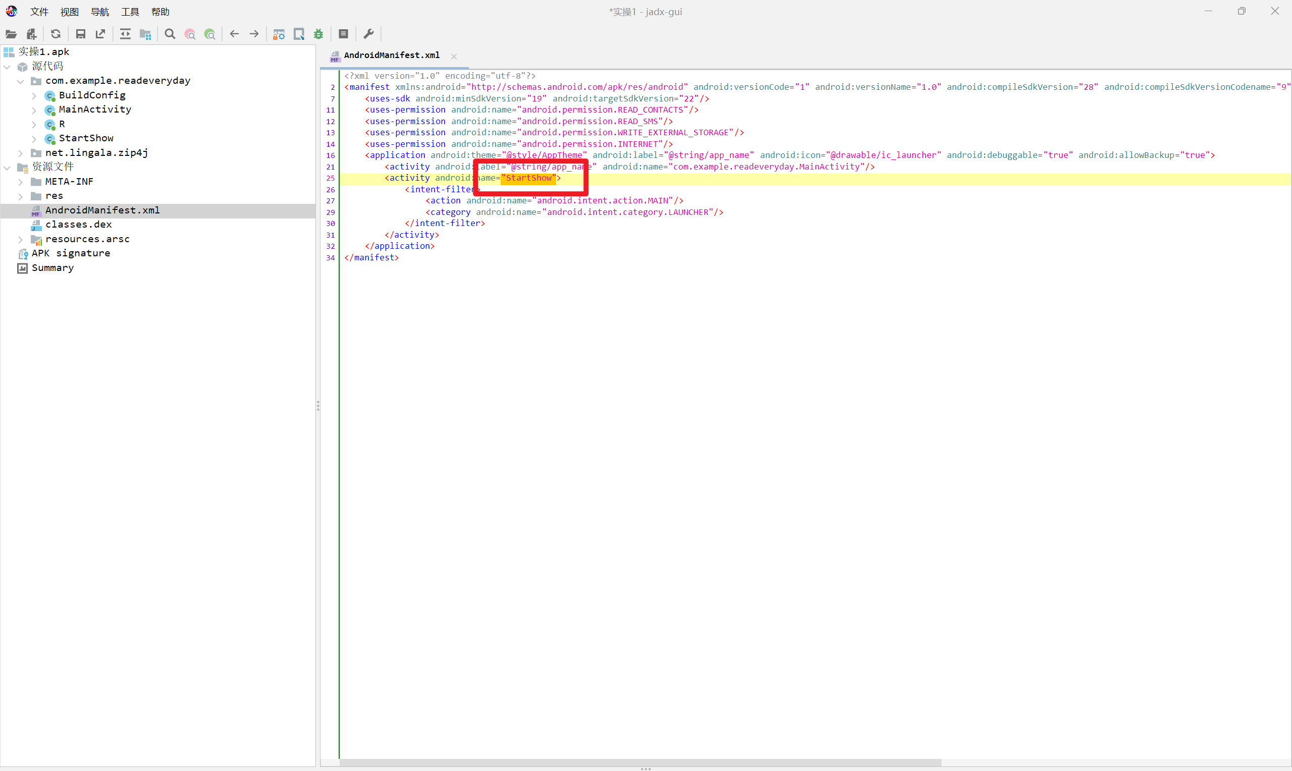Image resolution: width=1292 pixels, height=771 pixels.
Task: Expand the MainActivity class node
Action: click(x=34, y=109)
